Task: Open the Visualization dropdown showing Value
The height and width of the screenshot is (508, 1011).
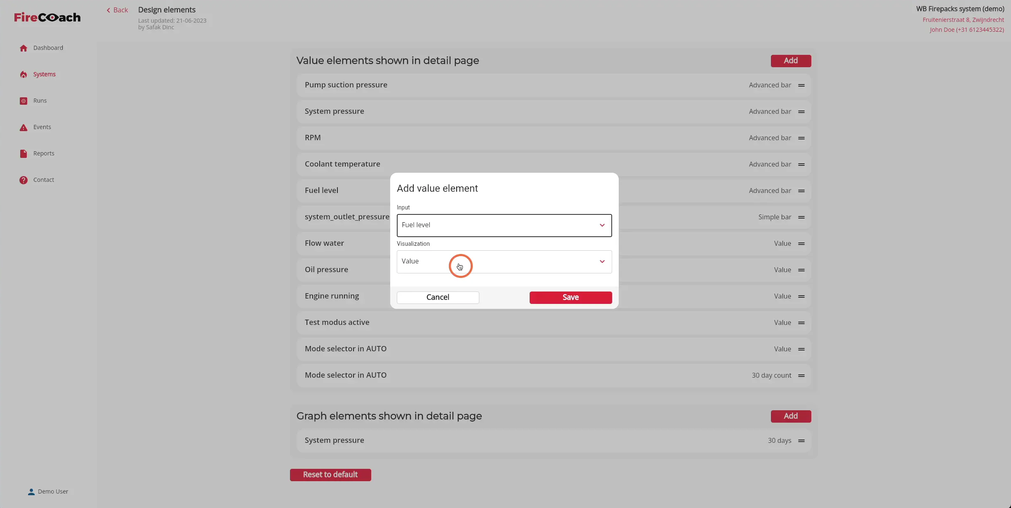Action: coord(504,262)
